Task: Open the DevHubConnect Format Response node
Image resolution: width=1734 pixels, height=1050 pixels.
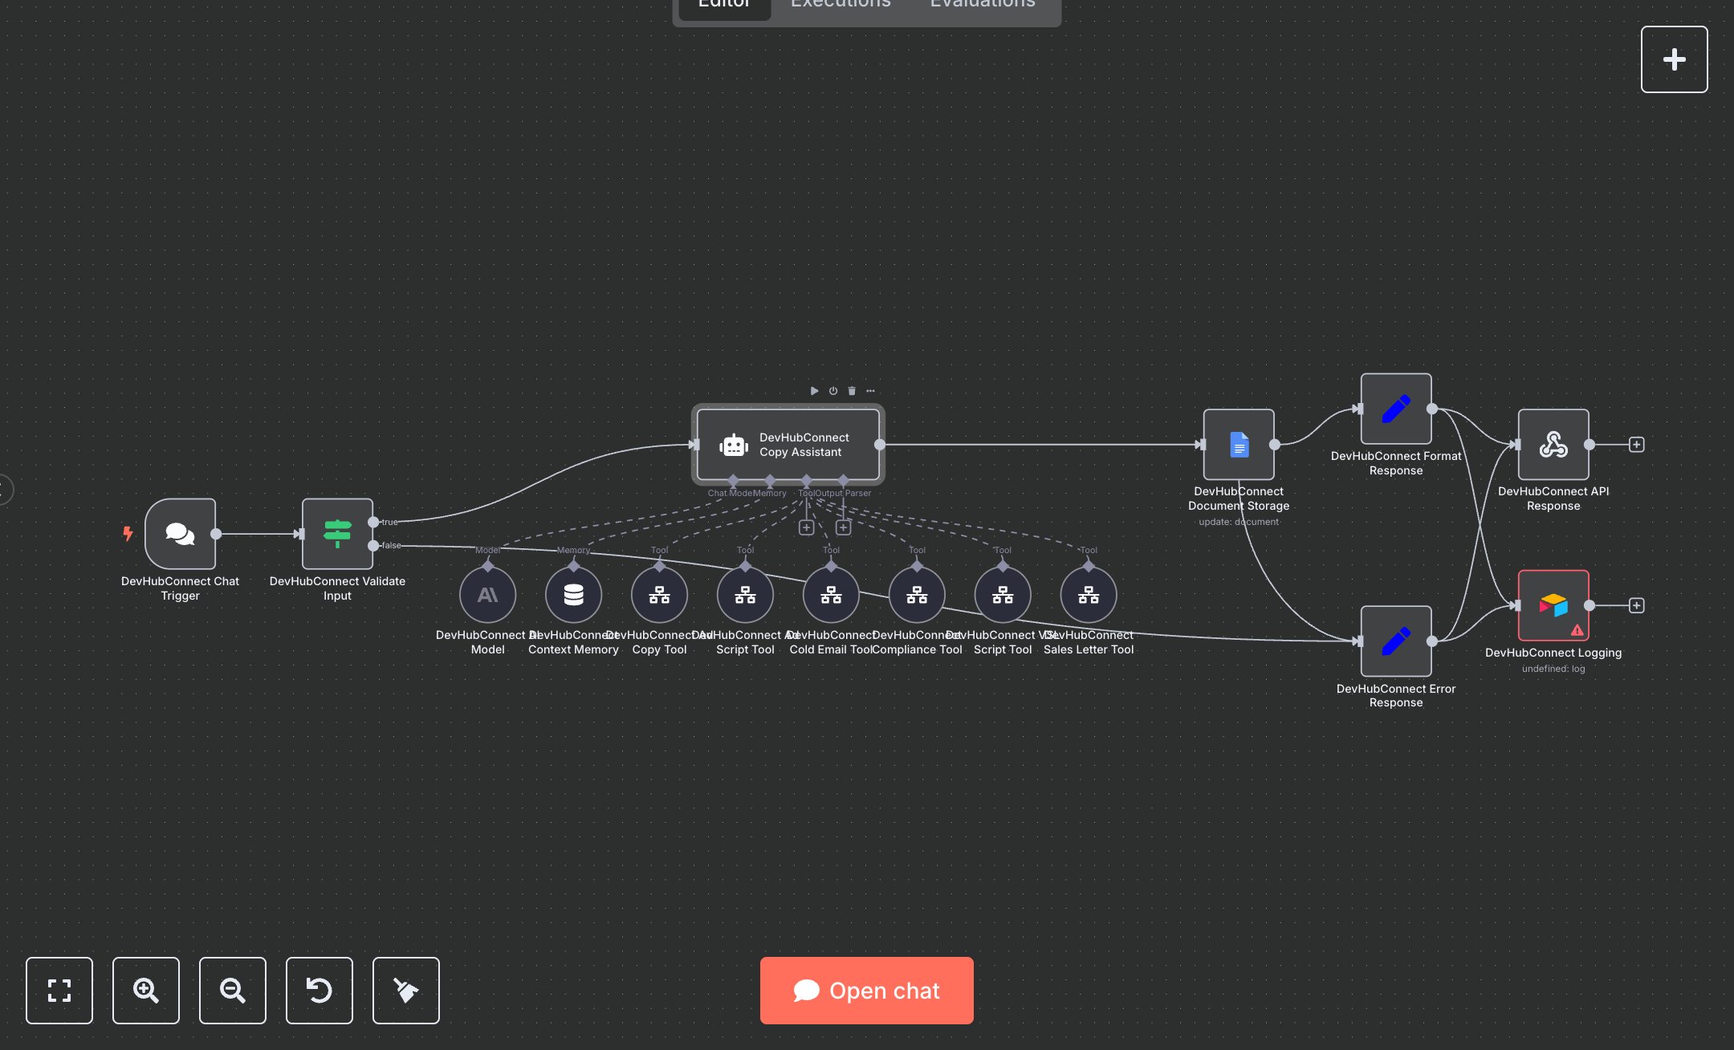Action: (x=1396, y=409)
